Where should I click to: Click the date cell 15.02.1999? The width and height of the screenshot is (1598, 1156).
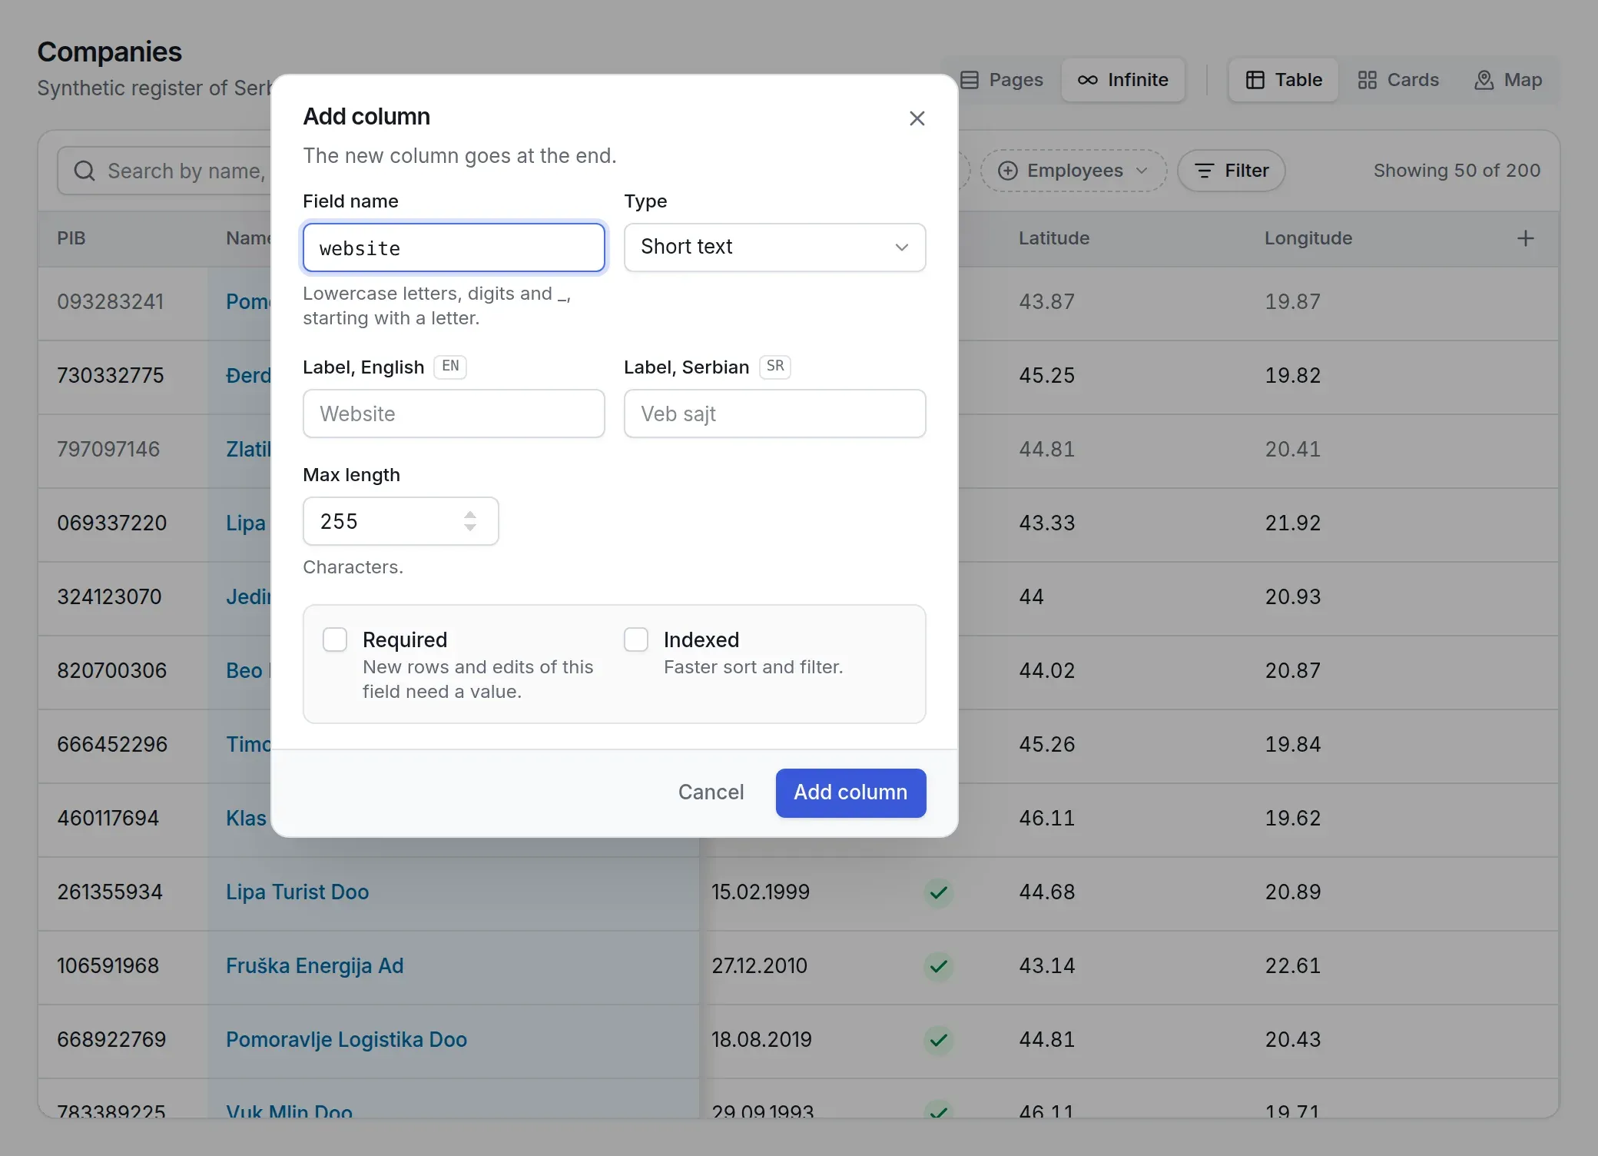tap(761, 892)
